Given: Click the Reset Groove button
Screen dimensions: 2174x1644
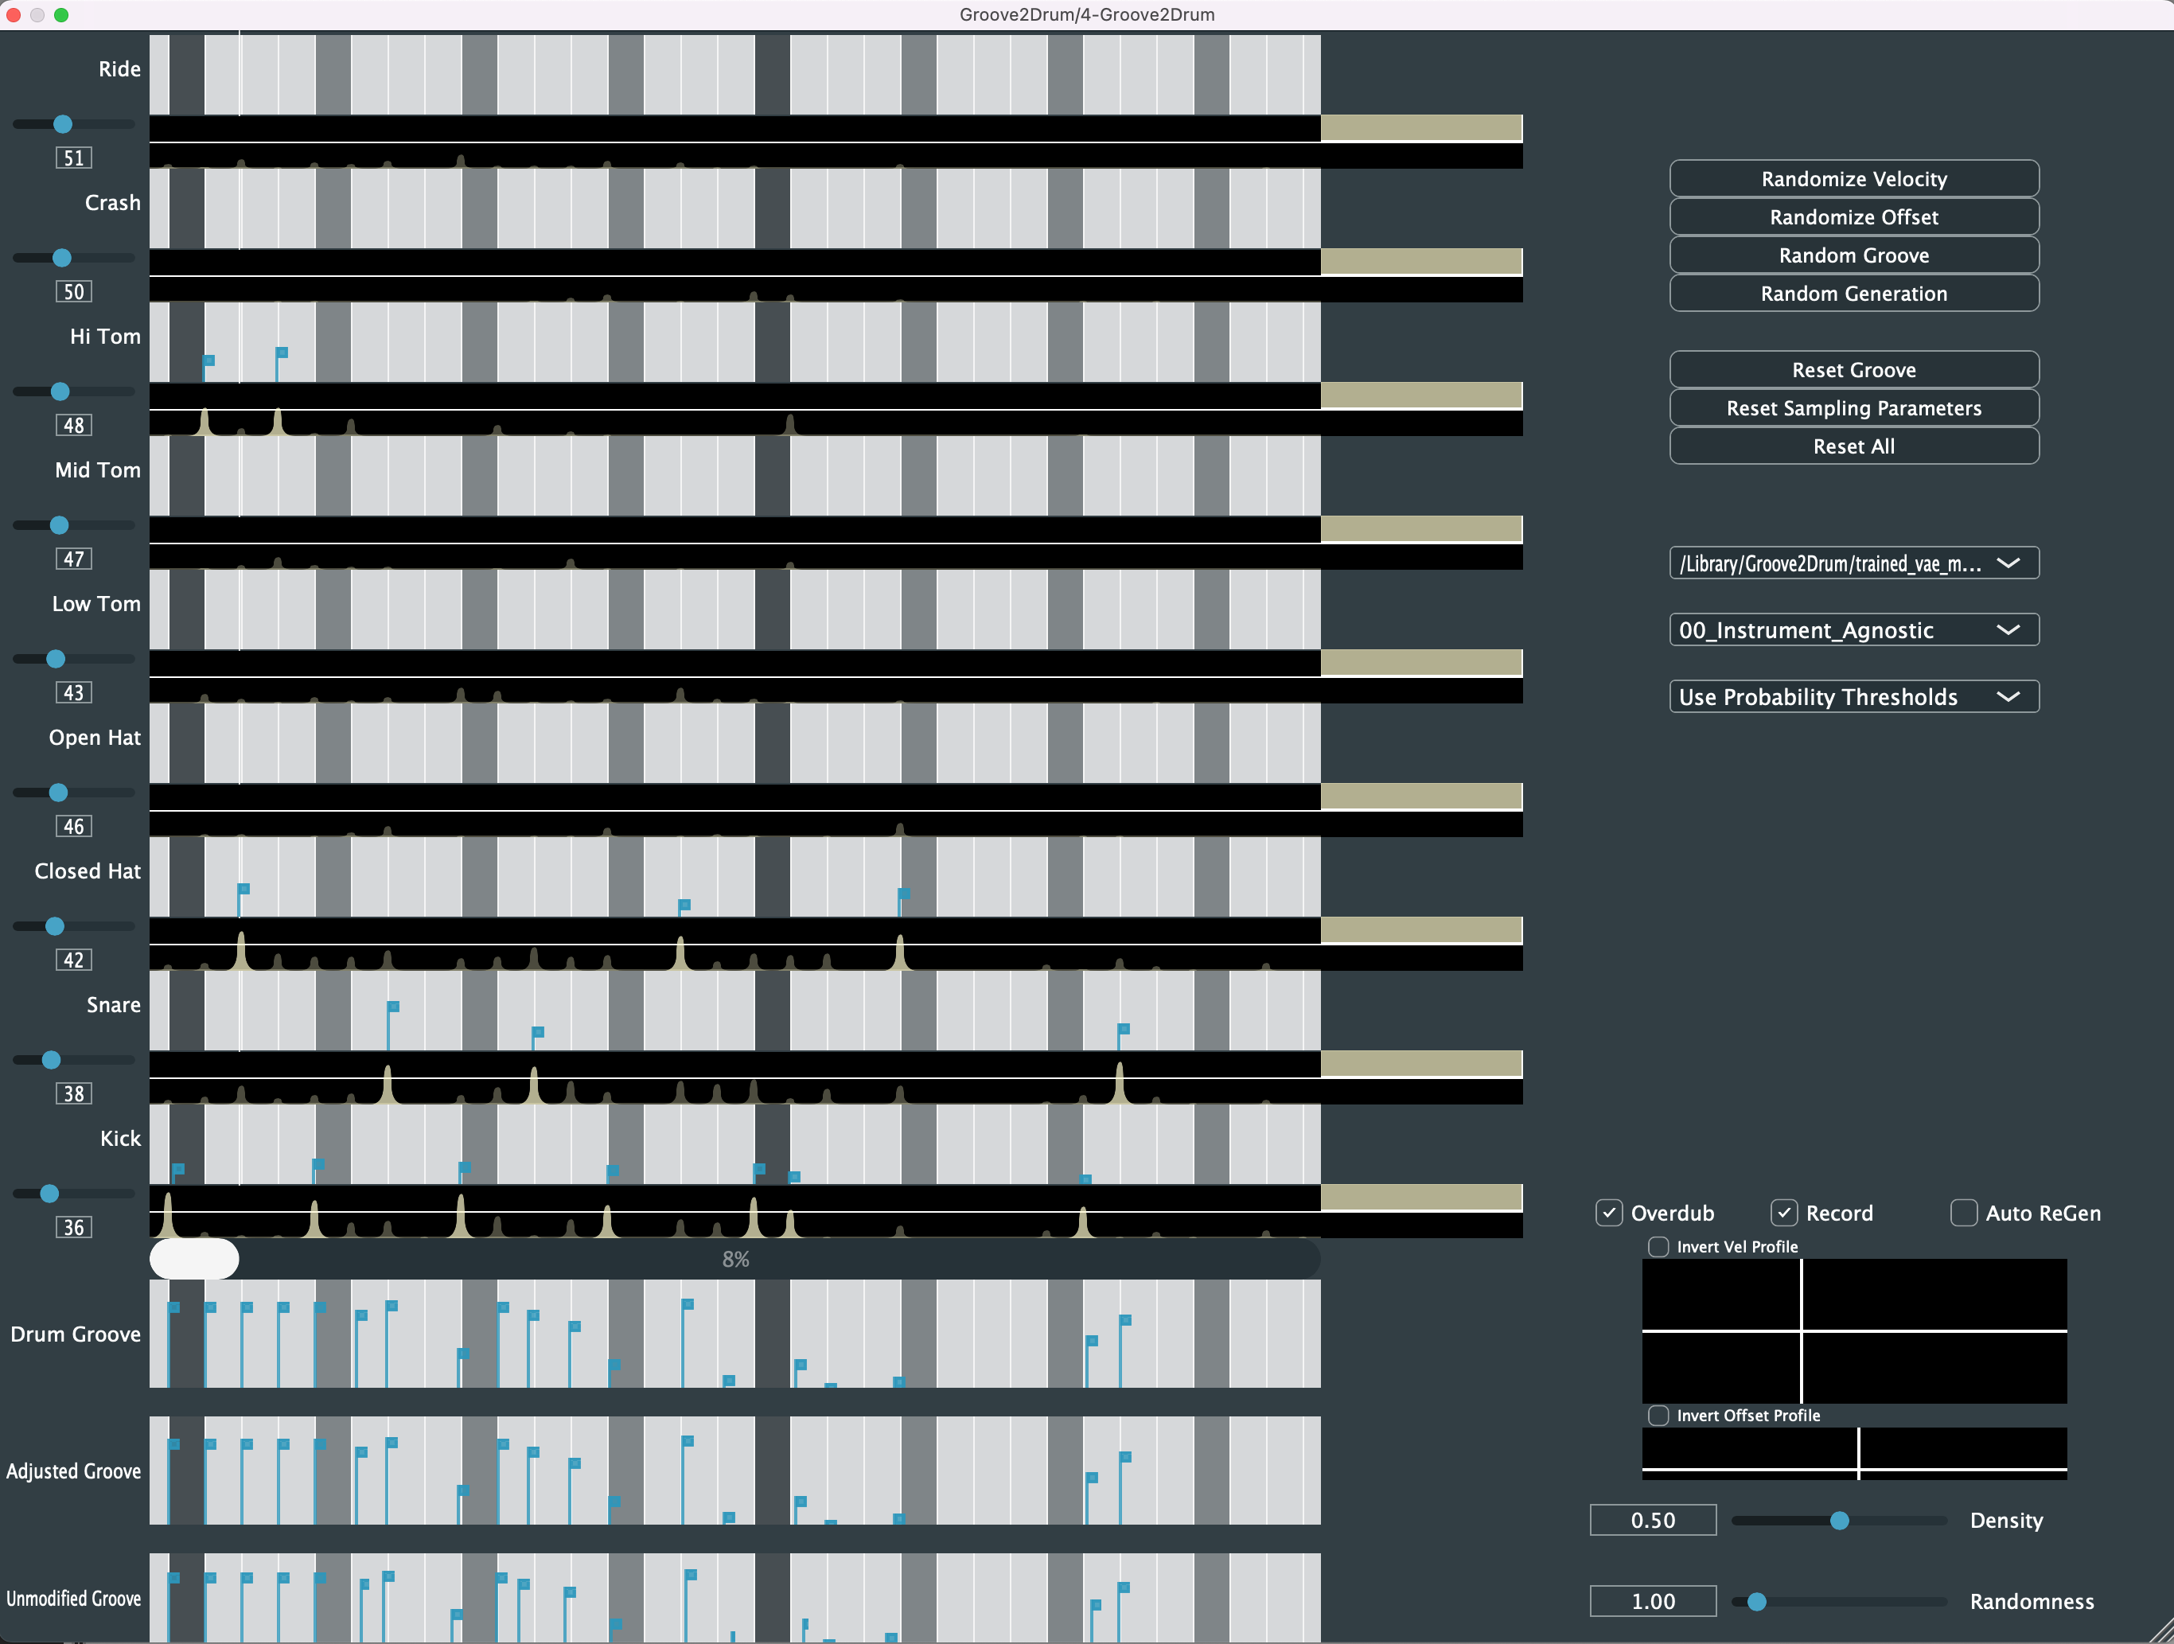Looking at the screenshot, I should [x=1853, y=369].
